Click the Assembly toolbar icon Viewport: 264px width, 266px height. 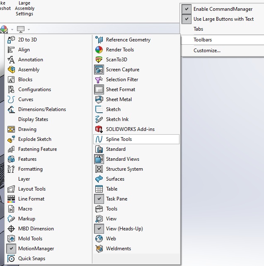click(x=11, y=70)
